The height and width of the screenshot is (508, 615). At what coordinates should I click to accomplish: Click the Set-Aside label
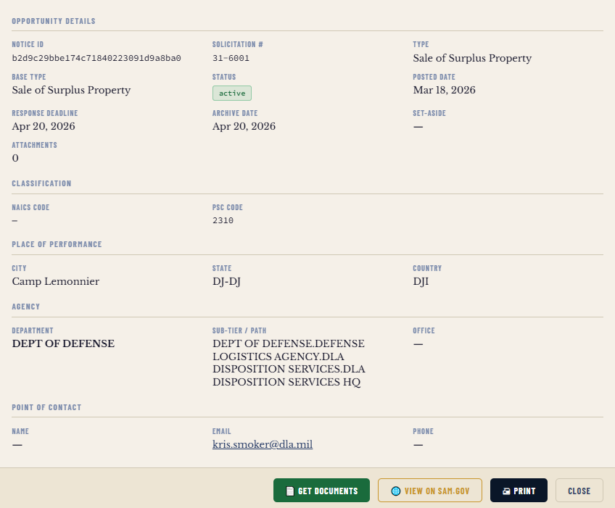click(x=429, y=113)
